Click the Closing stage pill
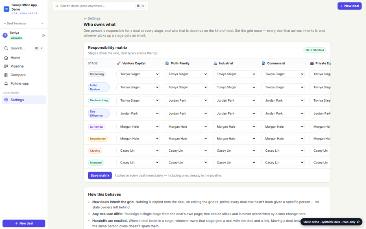 (x=95, y=150)
